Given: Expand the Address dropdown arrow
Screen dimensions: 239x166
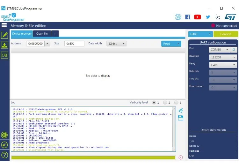Looking at the screenshot, I should tap(47, 43).
